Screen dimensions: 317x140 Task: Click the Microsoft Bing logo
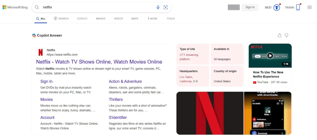click(15, 7)
